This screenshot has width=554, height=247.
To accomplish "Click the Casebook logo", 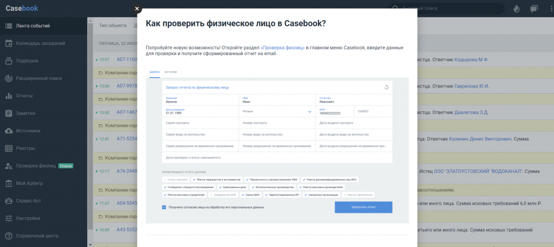I will [x=22, y=9].
